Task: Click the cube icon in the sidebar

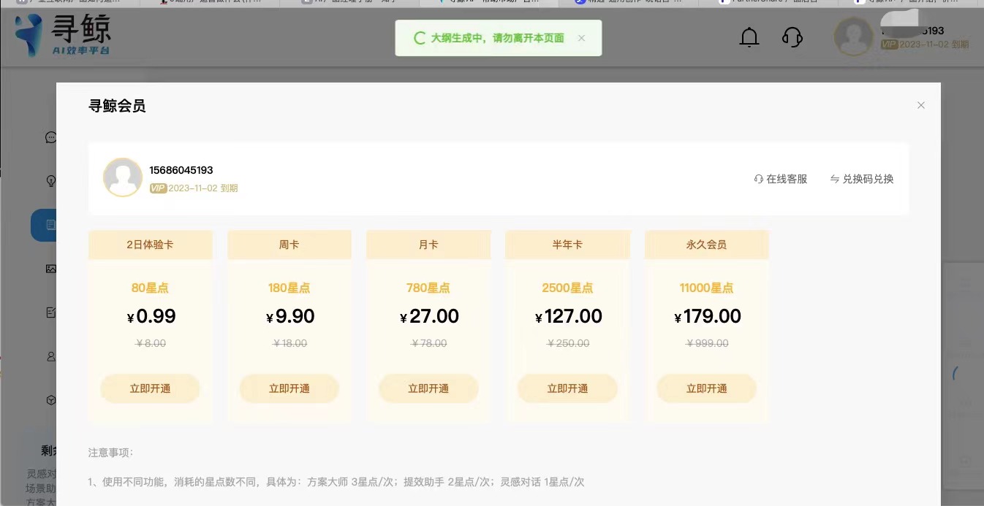Action: 51,400
